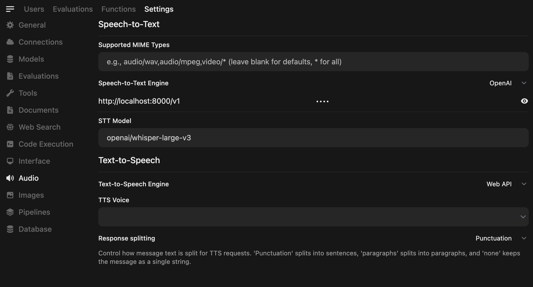Image resolution: width=533 pixels, height=287 pixels.
Task: Toggle the sidebar hamburger menu icon
Action: tap(10, 9)
